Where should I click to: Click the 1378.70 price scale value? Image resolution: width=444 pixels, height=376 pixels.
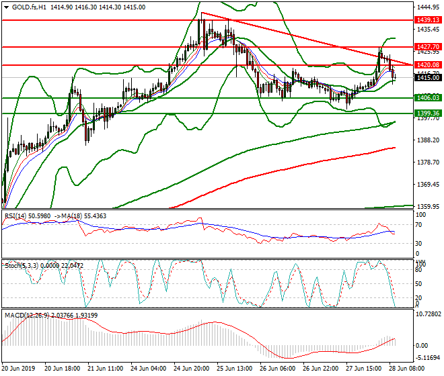tap(428, 162)
